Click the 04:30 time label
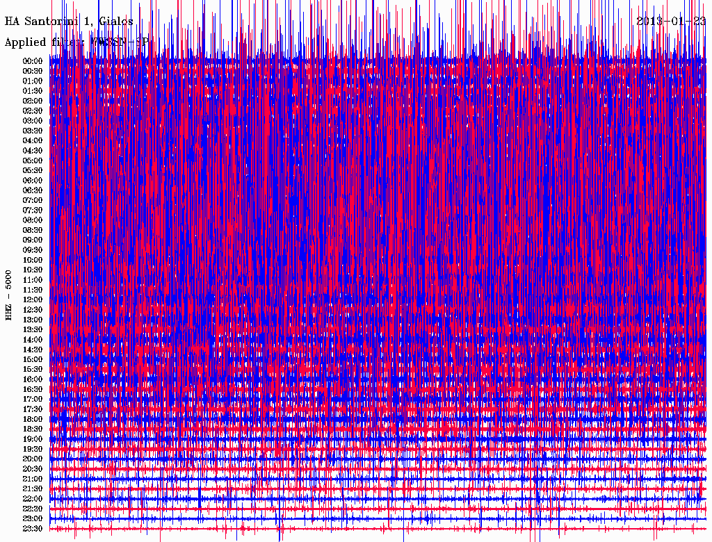Image resolution: width=712 pixels, height=542 pixels. click(33, 150)
